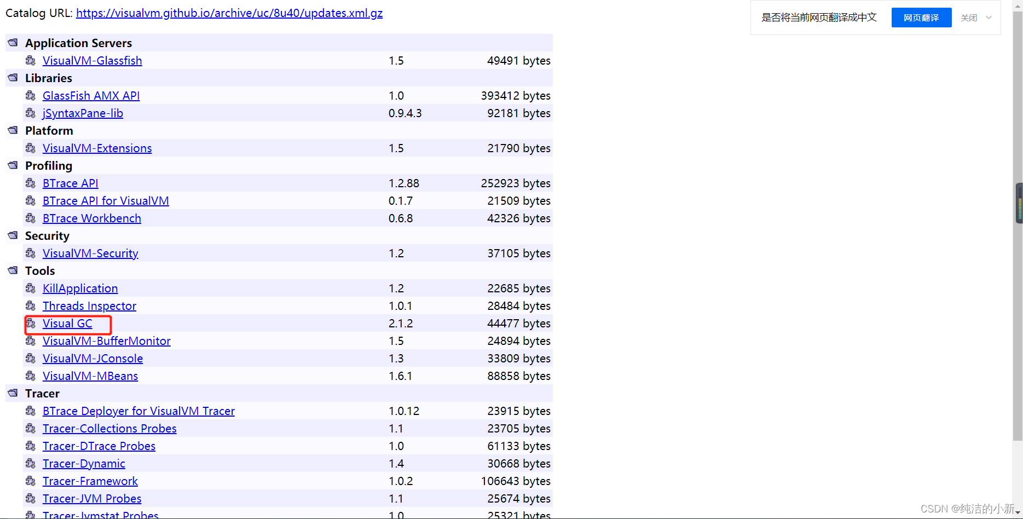This screenshot has width=1023, height=519.
Task: Open the catalog updates.xml.gz URL
Action: pos(229,13)
